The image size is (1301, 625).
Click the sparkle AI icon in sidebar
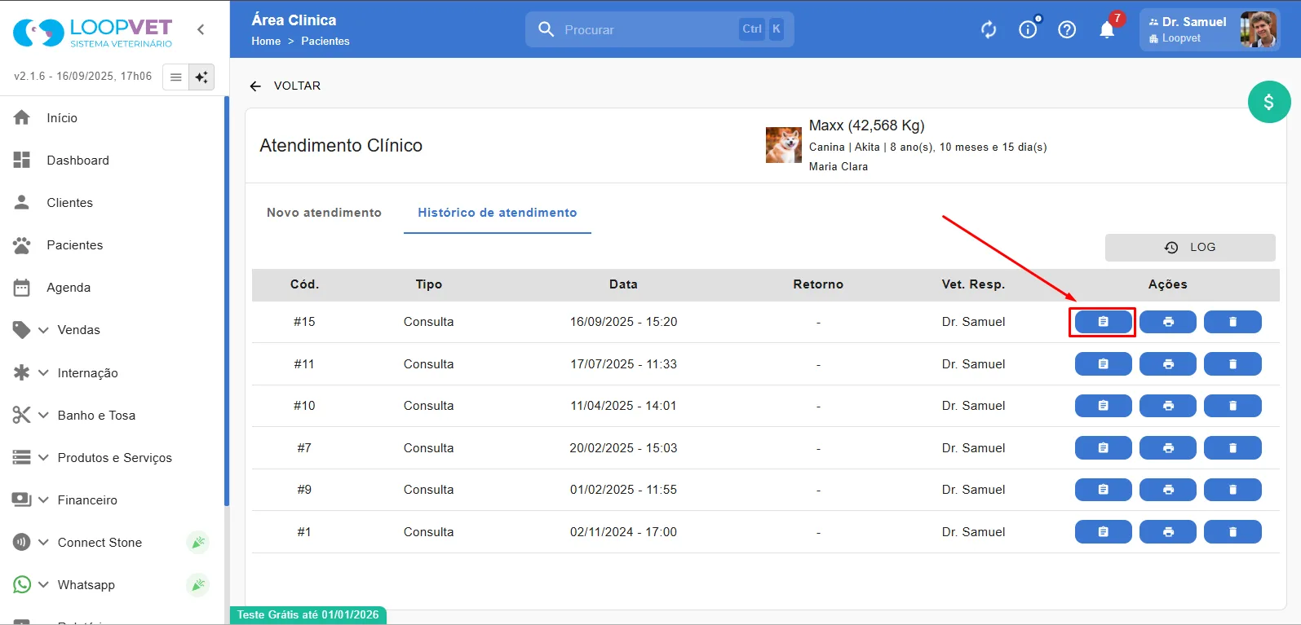201,77
